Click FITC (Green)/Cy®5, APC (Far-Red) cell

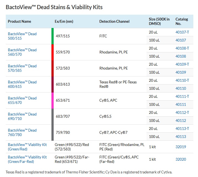[119, 159]
